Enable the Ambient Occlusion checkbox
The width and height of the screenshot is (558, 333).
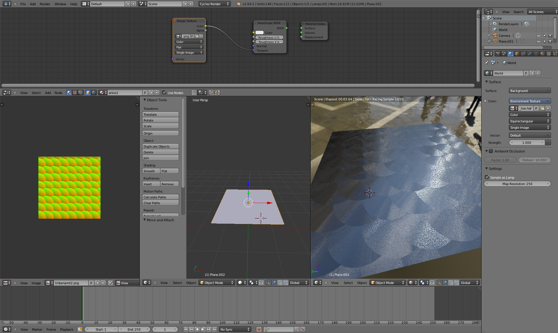tap(491, 151)
